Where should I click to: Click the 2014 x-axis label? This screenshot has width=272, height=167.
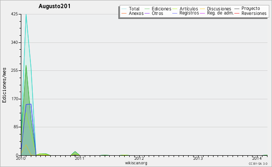click(257, 158)
